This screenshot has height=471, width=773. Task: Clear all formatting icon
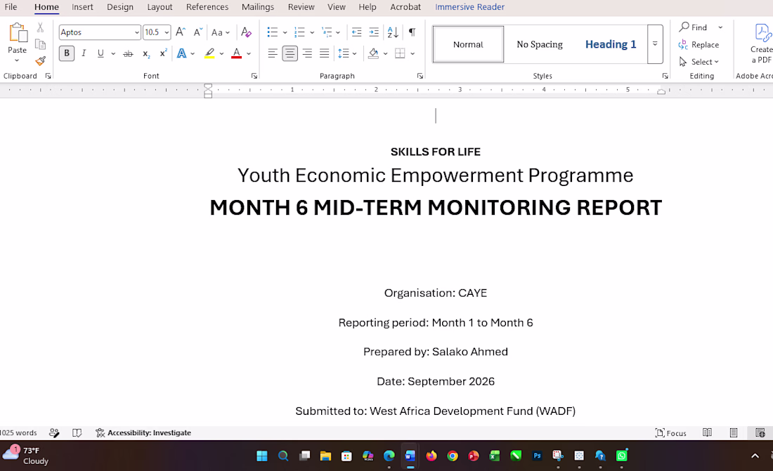246,32
